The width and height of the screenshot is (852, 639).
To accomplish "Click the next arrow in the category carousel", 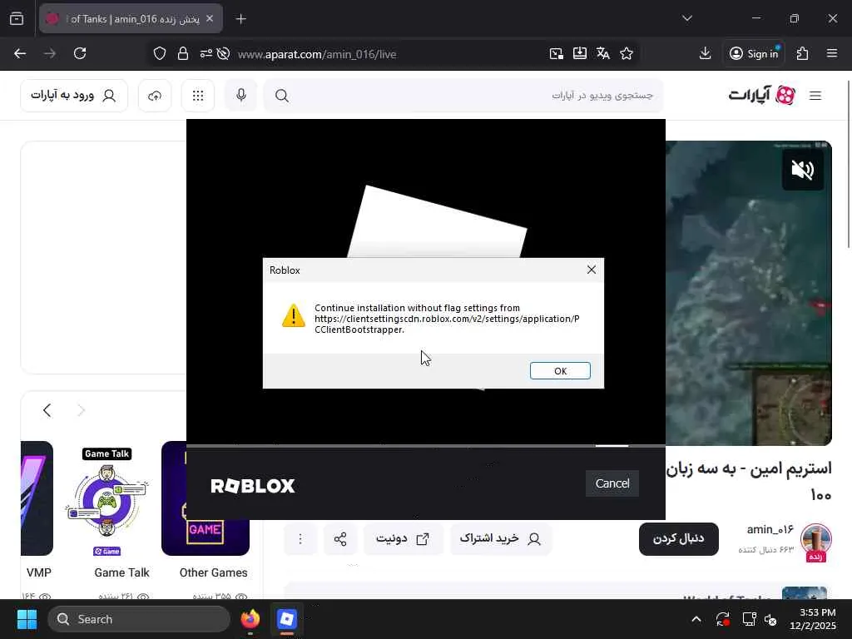I will pos(81,410).
